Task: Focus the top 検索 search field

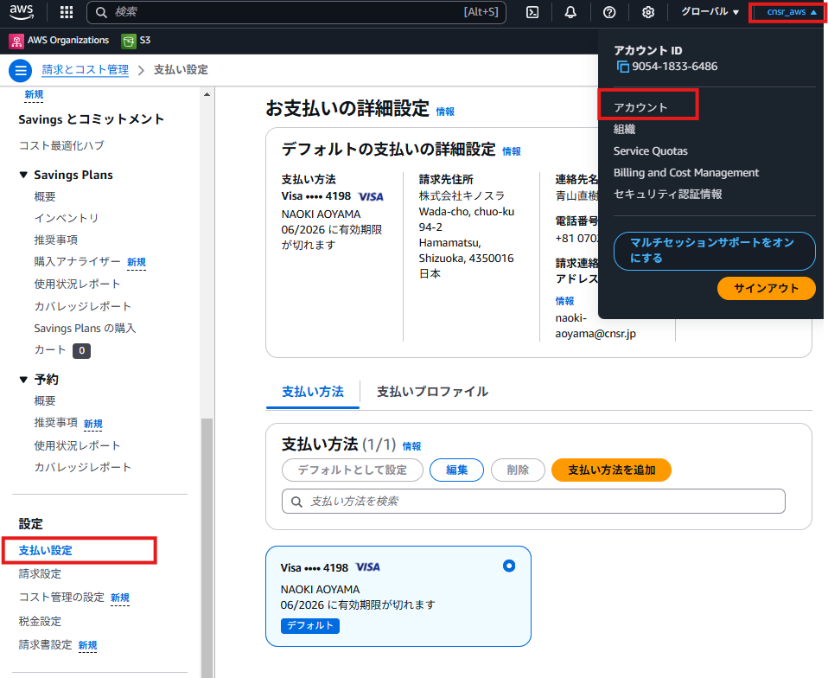Action: pyautogui.click(x=296, y=12)
